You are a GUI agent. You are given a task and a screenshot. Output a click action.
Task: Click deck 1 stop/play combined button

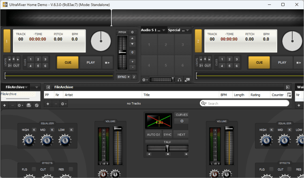[107, 62]
